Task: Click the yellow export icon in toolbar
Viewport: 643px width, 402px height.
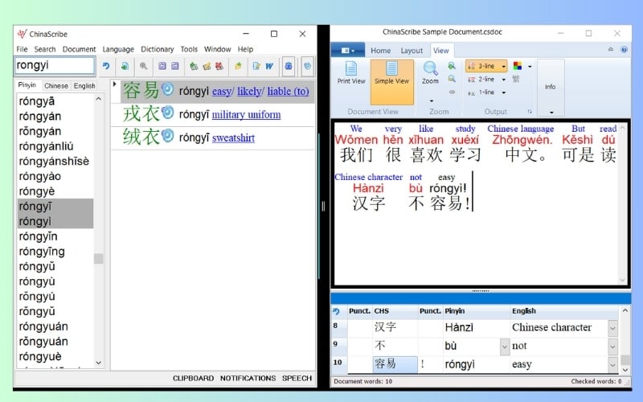Action: [238, 66]
